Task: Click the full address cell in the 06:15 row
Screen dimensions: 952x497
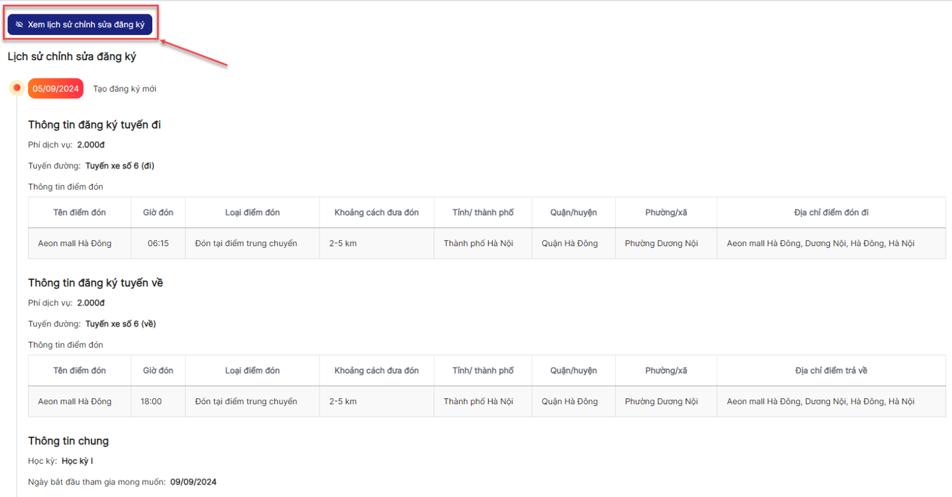Action: 831,243
